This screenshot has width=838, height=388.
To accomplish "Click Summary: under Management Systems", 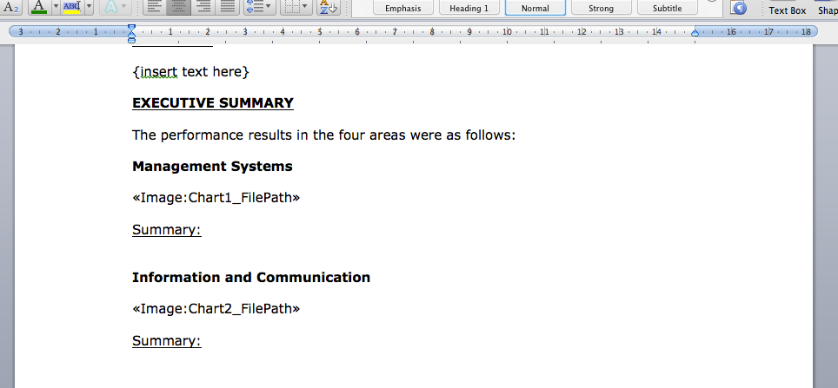I will pos(167,230).
